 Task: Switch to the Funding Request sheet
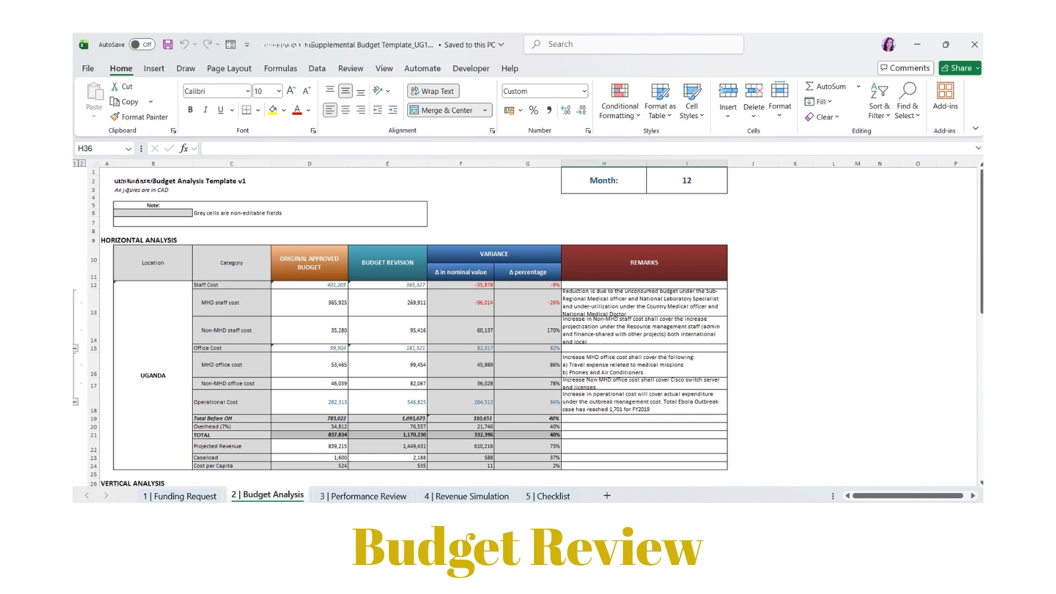point(180,496)
